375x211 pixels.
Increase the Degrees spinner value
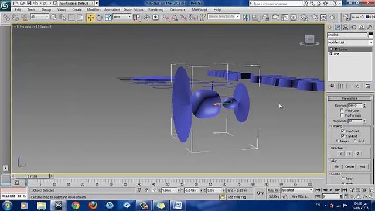pyautogui.click(x=364, y=104)
